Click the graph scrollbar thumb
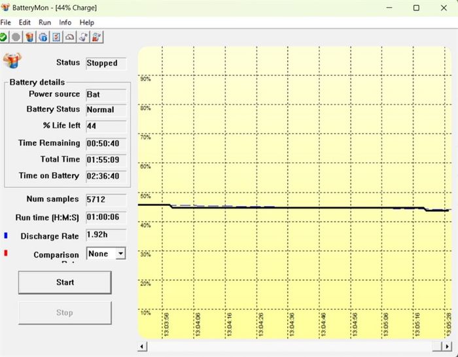The image size is (458, 357). pyautogui.click(x=437, y=347)
